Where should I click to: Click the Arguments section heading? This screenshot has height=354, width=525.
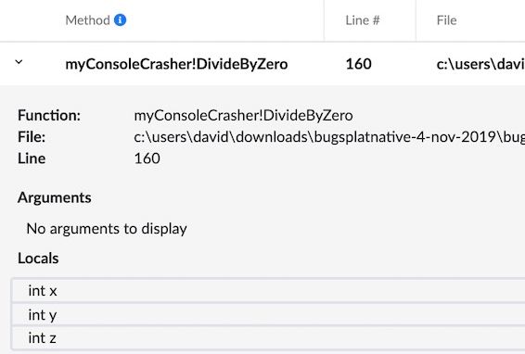coord(54,197)
